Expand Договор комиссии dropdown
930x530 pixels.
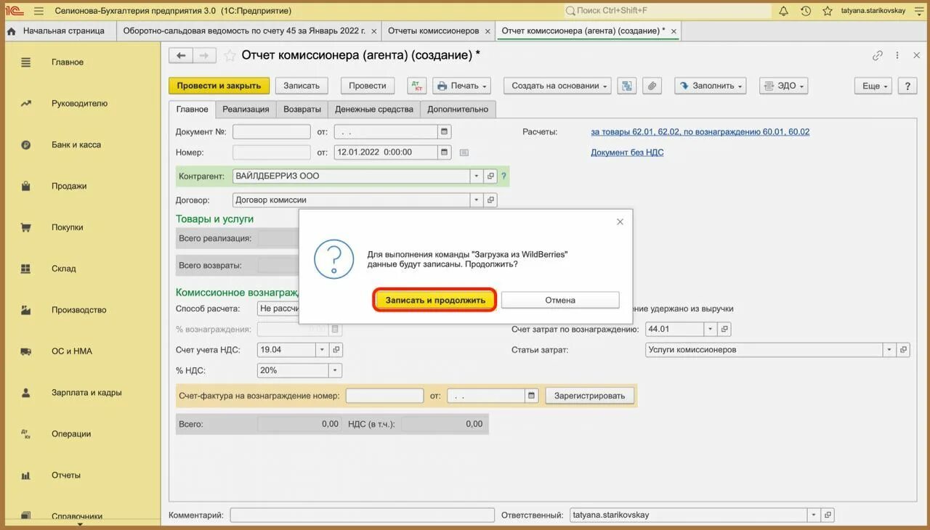click(x=477, y=200)
